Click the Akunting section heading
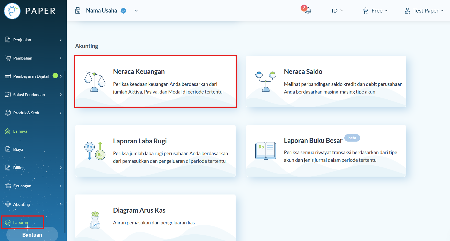Viewport: 450px width, 241px height. pos(86,46)
